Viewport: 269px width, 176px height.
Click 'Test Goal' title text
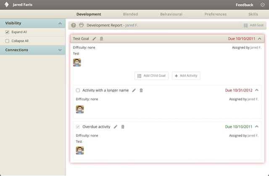(81, 39)
